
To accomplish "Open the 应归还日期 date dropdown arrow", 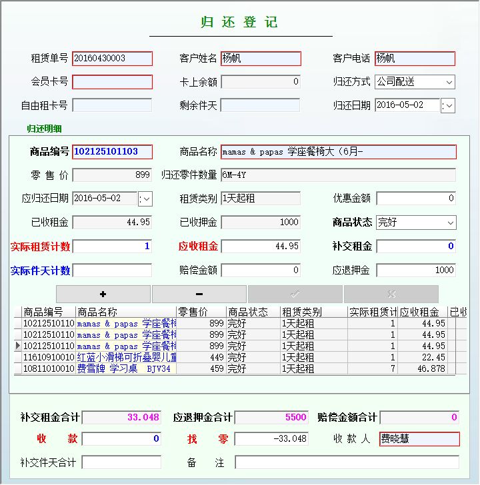I will pyautogui.click(x=145, y=199).
